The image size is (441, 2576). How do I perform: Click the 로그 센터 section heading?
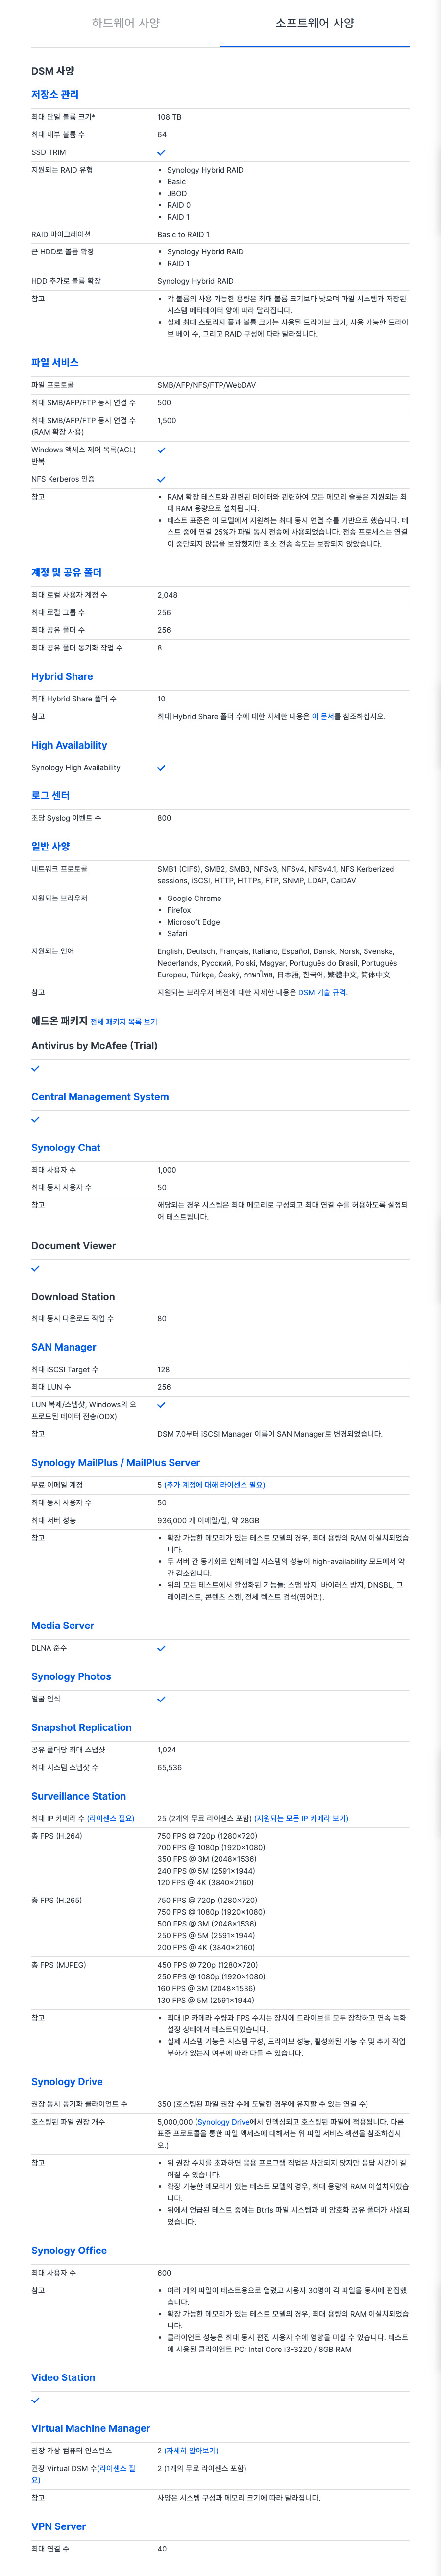[x=50, y=795]
